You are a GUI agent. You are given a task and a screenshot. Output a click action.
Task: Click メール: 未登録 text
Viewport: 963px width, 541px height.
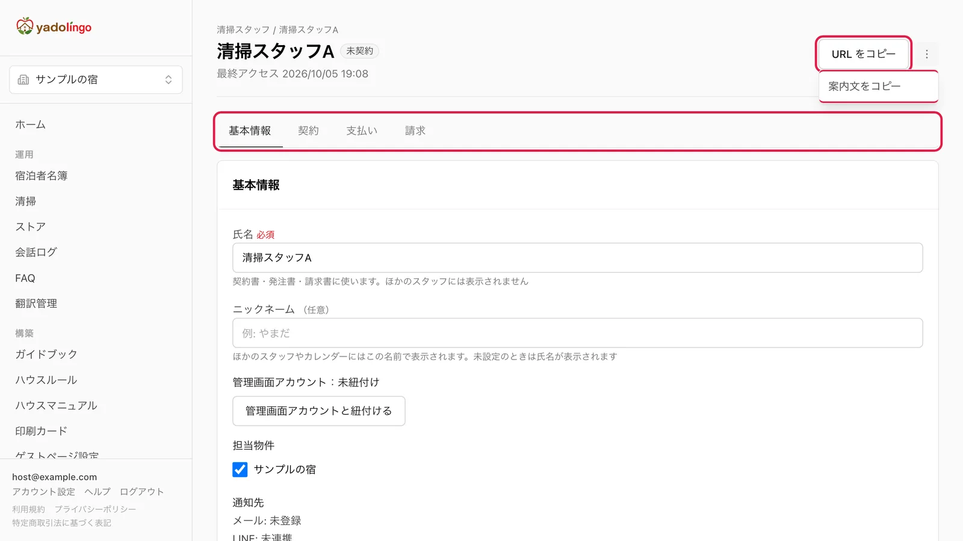pyautogui.click(x=267, y=521)
